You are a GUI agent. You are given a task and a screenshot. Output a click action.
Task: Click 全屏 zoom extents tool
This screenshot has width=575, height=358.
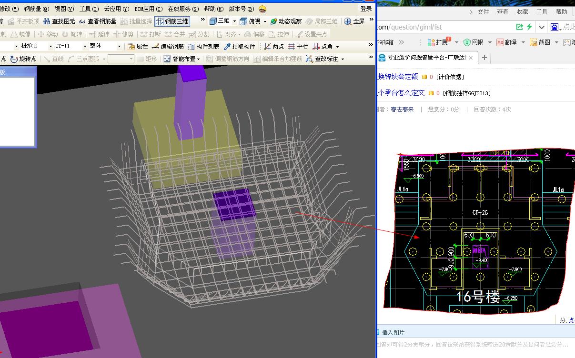[x=354, y=21]
